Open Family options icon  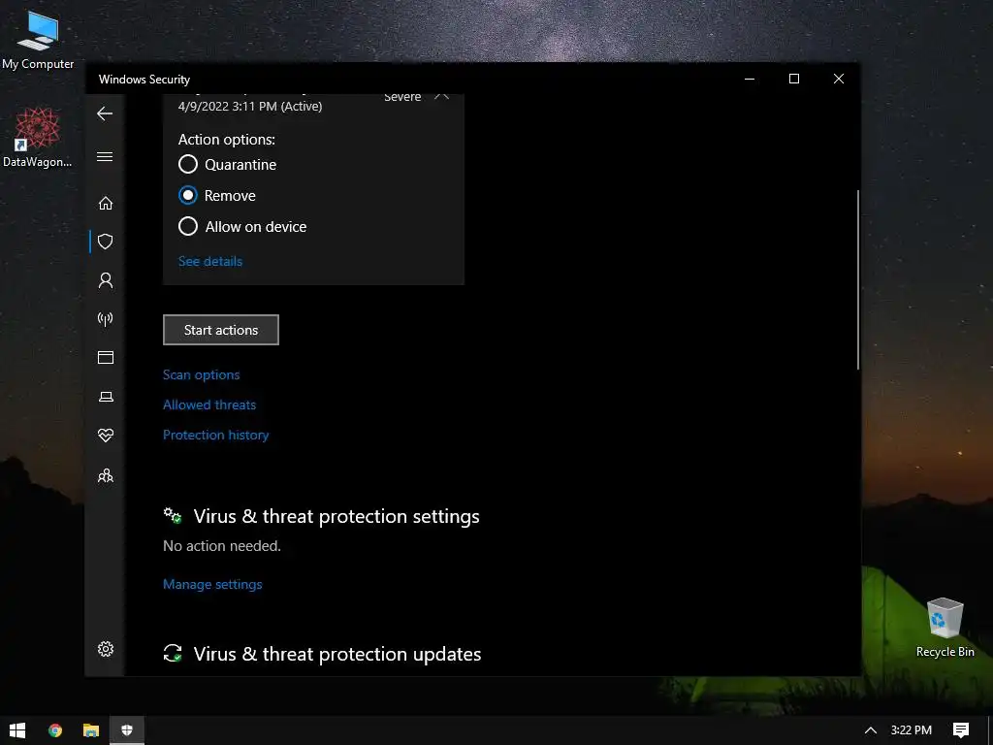point(106,475)
